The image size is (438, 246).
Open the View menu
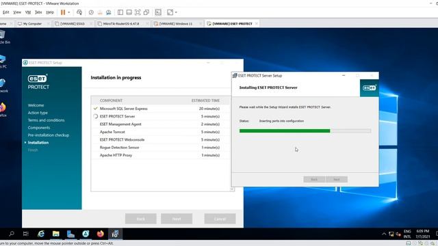(x=17, y=12)
